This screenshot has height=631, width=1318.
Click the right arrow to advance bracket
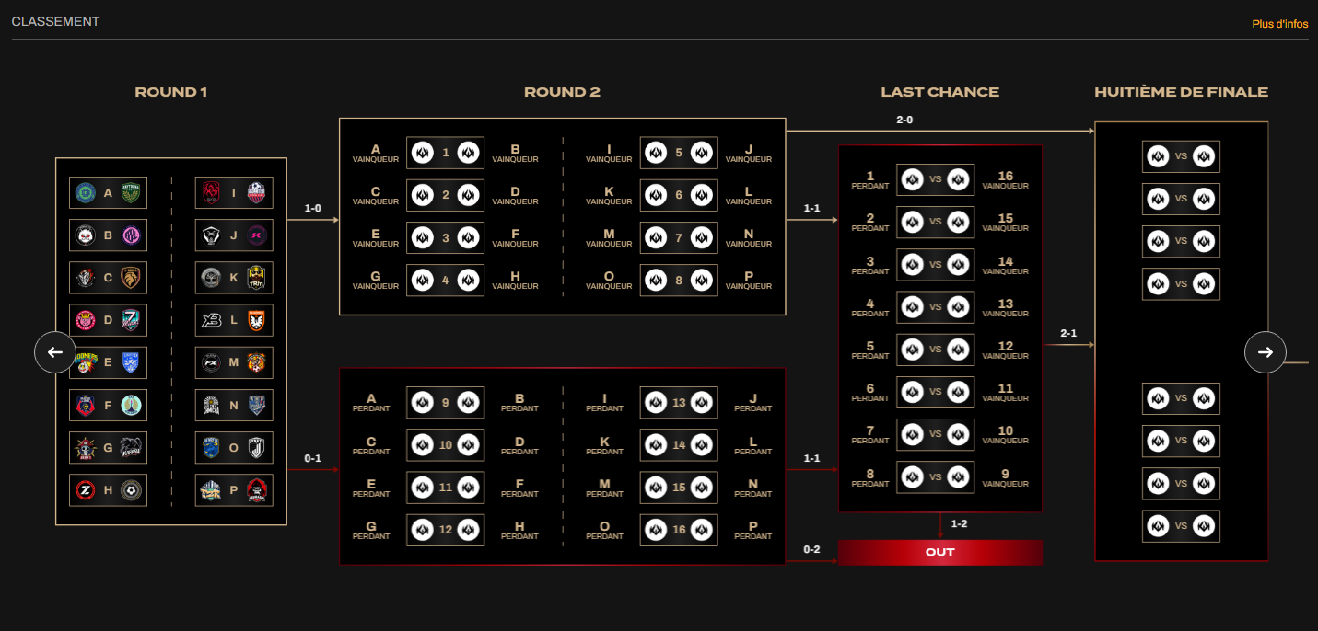tap(1265, 352)
